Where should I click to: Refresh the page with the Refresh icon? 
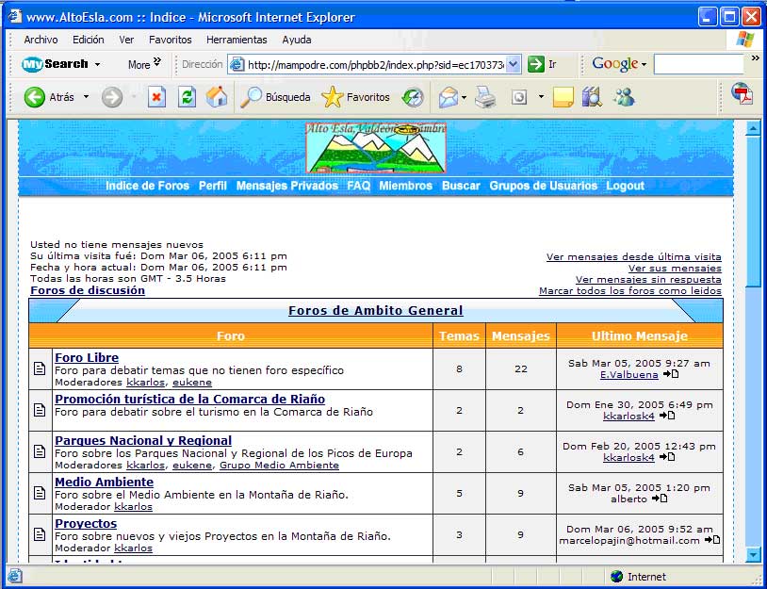tap(187, 97)
